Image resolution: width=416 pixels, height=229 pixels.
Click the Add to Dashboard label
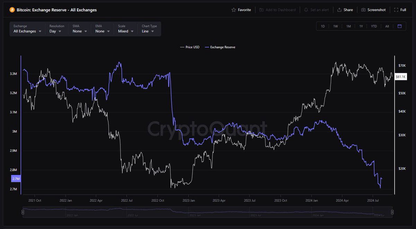tap(280, 10)
